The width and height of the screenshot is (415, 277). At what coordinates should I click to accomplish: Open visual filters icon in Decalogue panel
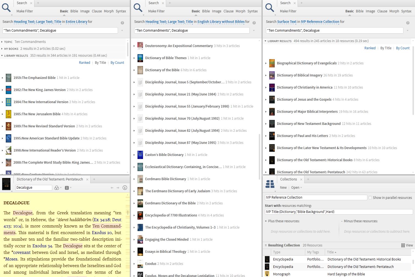click(57, 188)
